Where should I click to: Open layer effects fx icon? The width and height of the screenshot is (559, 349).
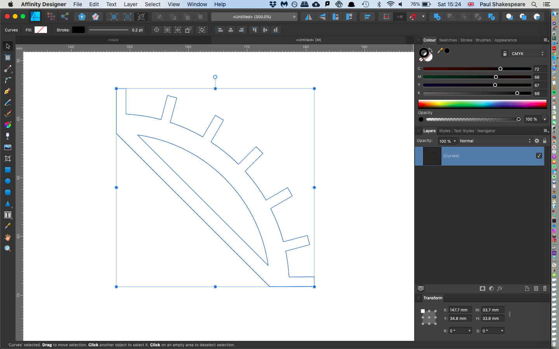tap(500, 289)
